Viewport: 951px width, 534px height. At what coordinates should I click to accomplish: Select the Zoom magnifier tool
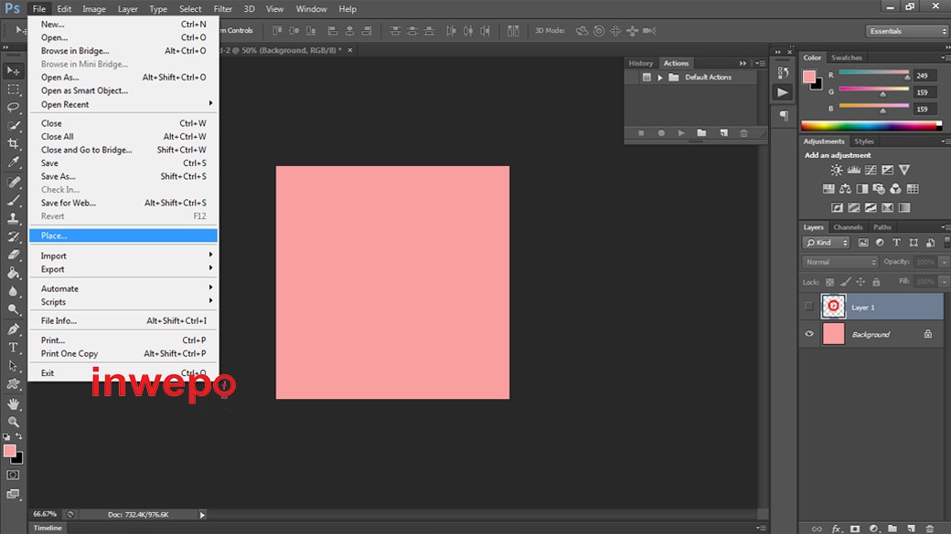[x=14, y=422]
